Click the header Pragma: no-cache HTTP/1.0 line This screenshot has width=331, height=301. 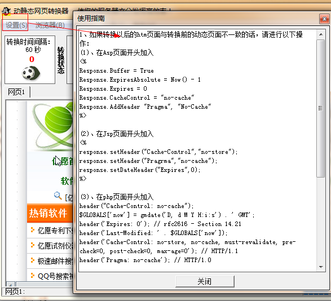coord(145,260)
